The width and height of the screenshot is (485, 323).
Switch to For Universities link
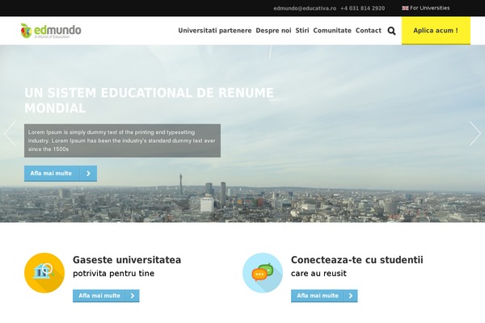[429, 8]
